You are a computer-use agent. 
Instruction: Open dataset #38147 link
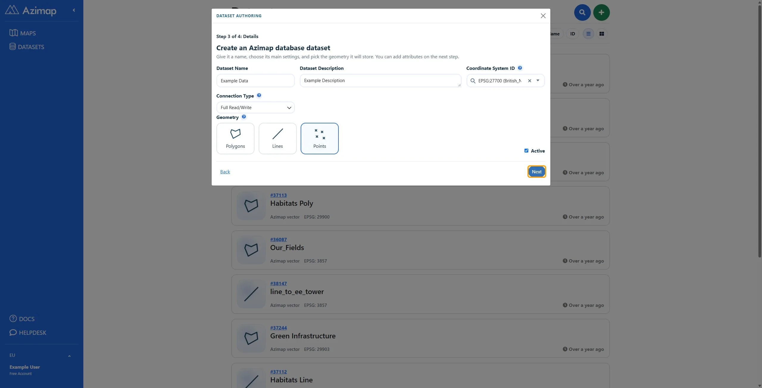click(278, 283)
